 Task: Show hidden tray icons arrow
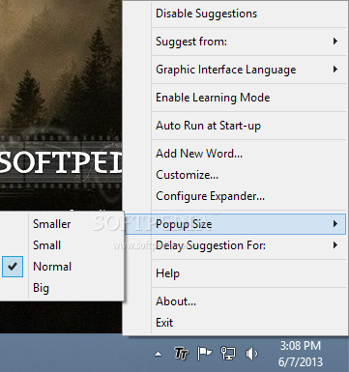158,354
